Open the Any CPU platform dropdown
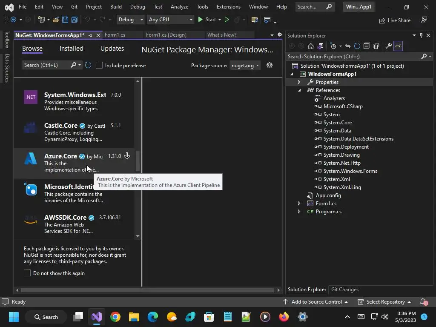Viewport: 436px width, 327px height. point(170,20)
